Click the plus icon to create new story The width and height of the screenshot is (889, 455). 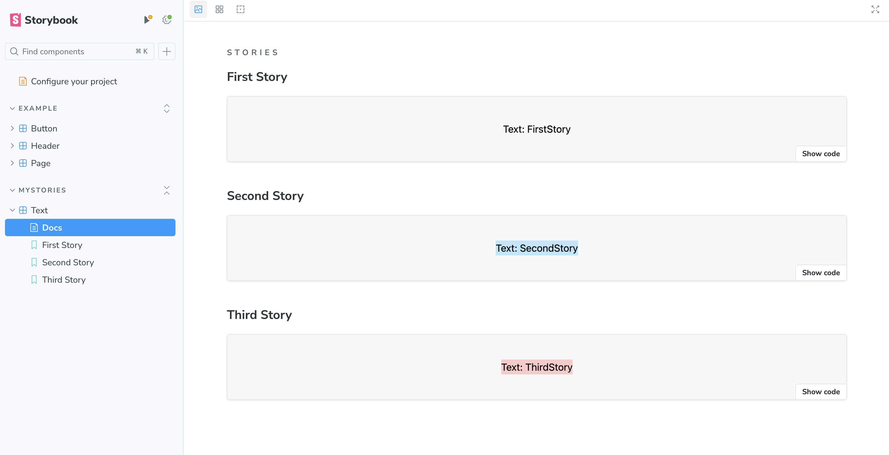167,51
